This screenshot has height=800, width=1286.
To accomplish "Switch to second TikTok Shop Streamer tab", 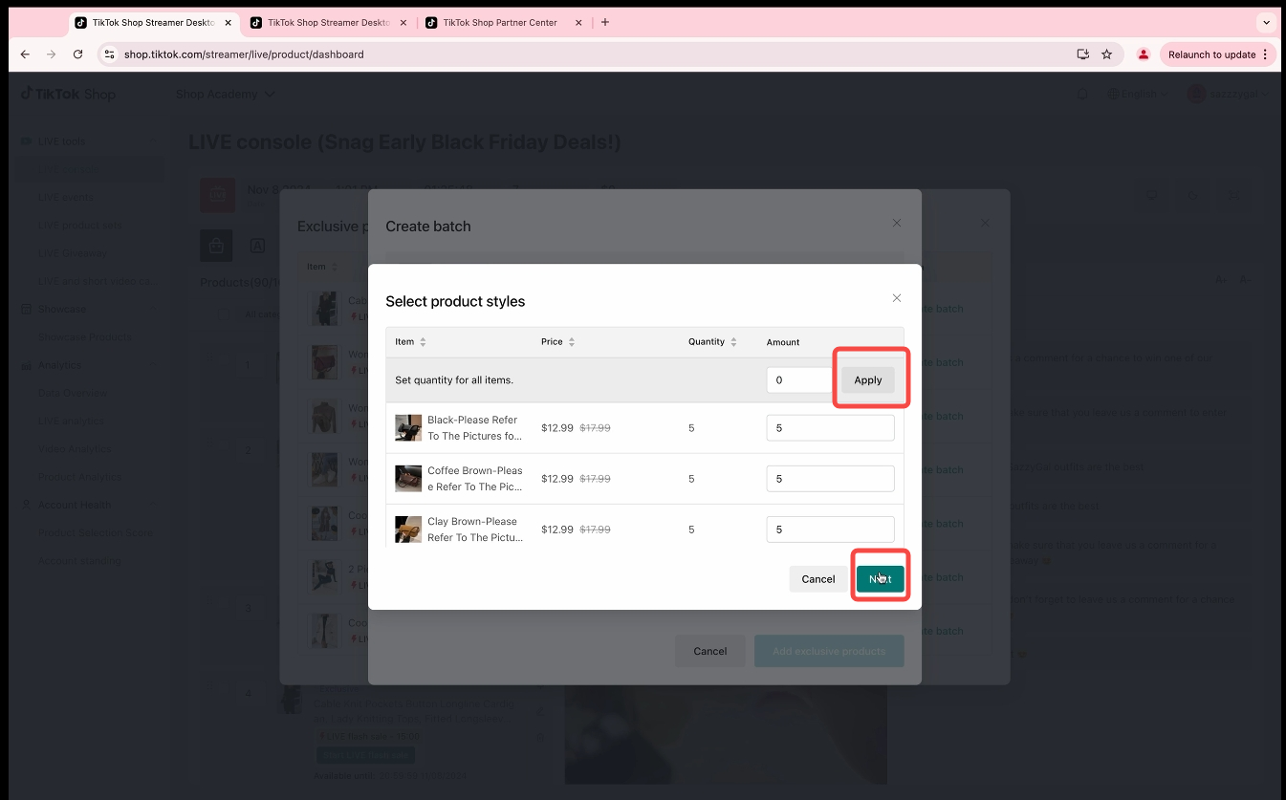I will click(x=328, y=22).
